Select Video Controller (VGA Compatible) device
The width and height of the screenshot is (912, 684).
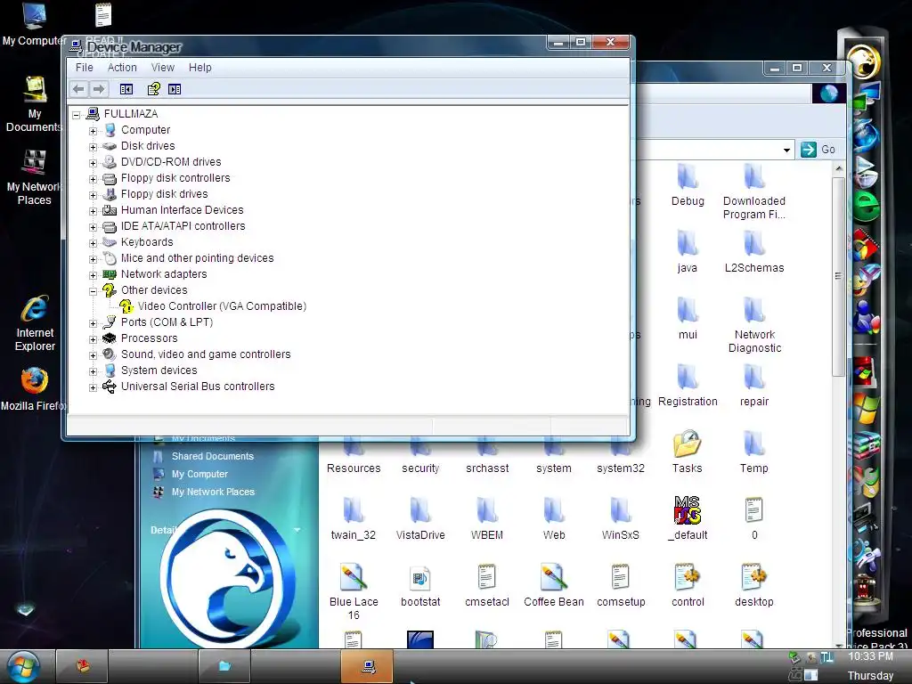222,306
